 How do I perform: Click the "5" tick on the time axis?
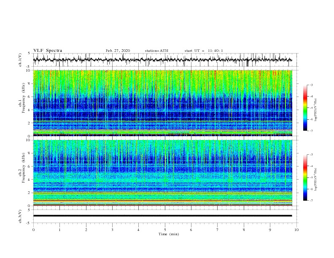(x=165, y=230)
